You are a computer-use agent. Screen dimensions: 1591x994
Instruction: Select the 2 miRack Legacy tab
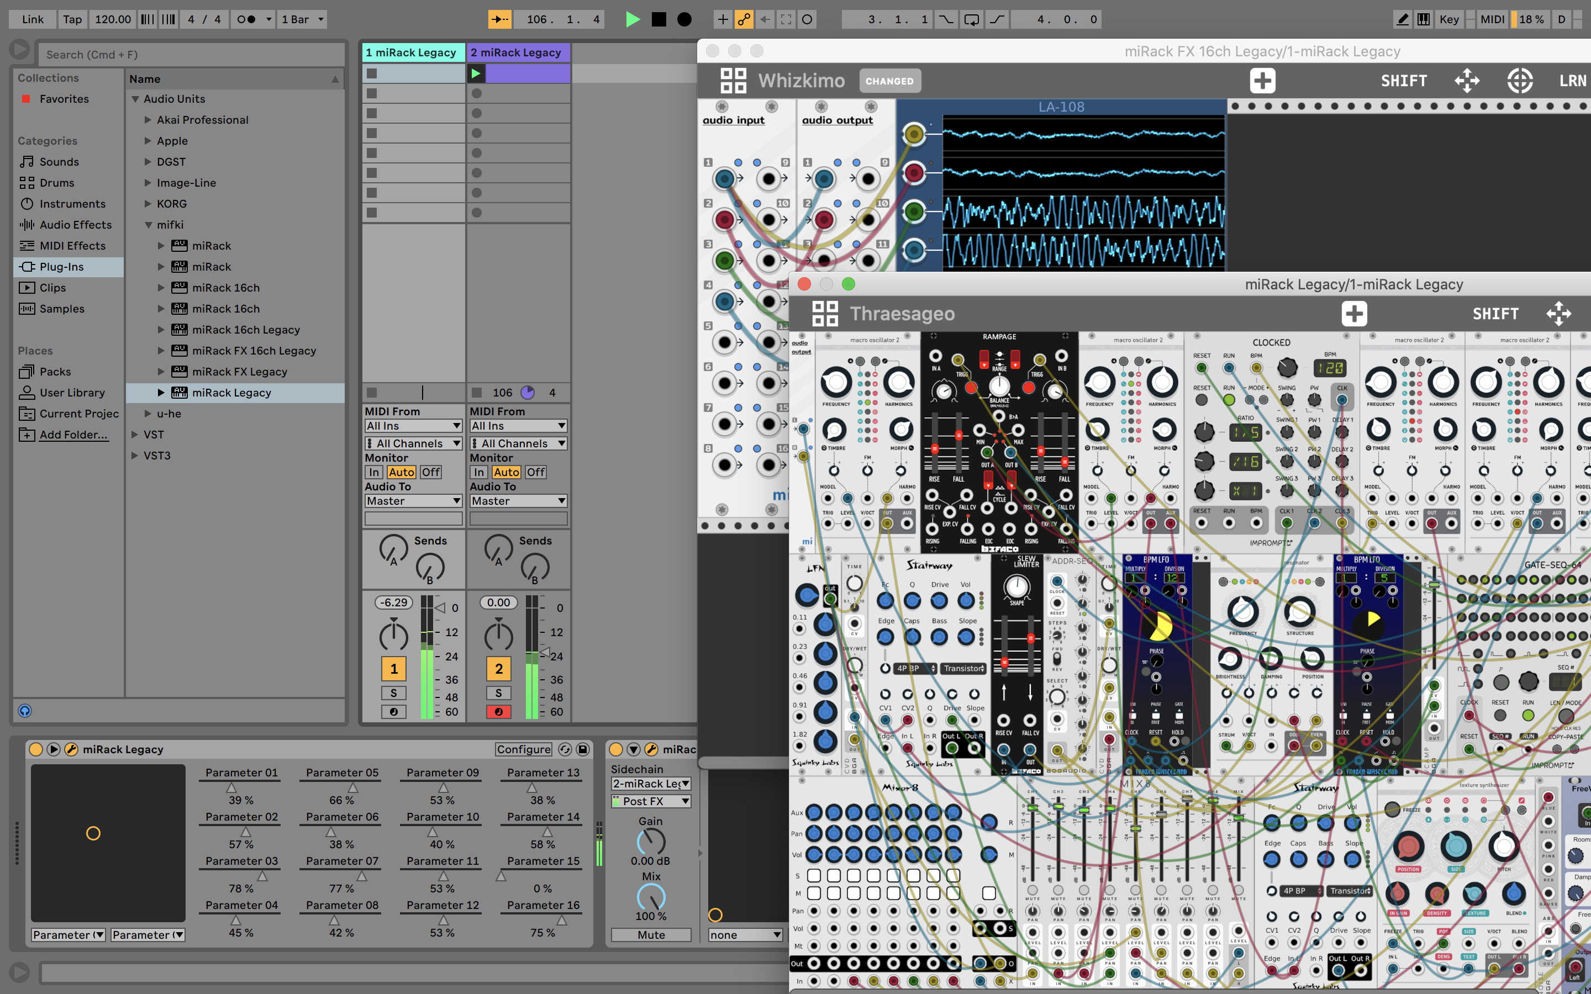point(518,50)
